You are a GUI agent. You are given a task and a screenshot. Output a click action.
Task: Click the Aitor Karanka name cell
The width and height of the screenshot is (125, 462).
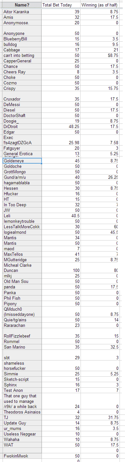pyautogui.click(x=22, y=12)
